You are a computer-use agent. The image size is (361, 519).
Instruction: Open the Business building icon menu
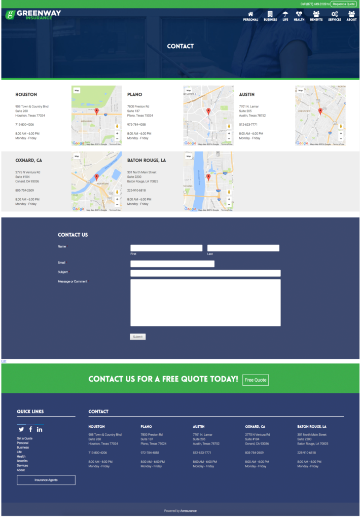click(x=270, y=14)
